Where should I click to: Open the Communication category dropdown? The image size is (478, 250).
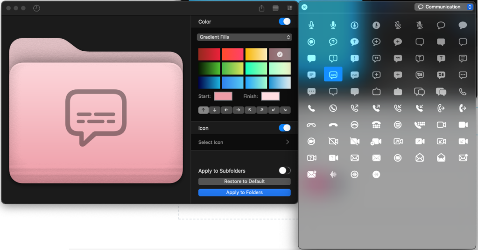[443, 7]
